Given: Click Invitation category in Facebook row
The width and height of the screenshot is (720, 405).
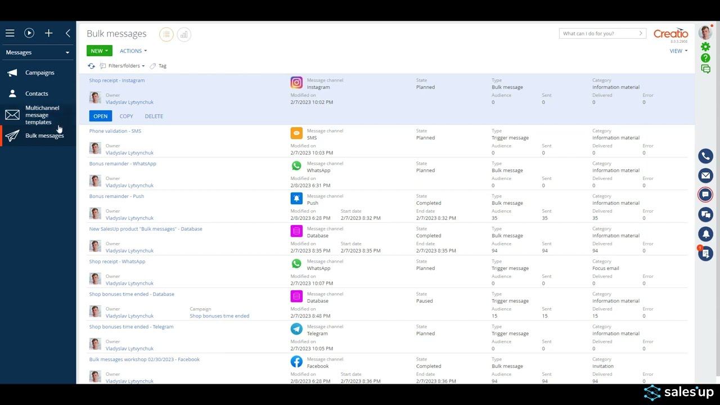Looking at the screenshot, I should point(603,366).
